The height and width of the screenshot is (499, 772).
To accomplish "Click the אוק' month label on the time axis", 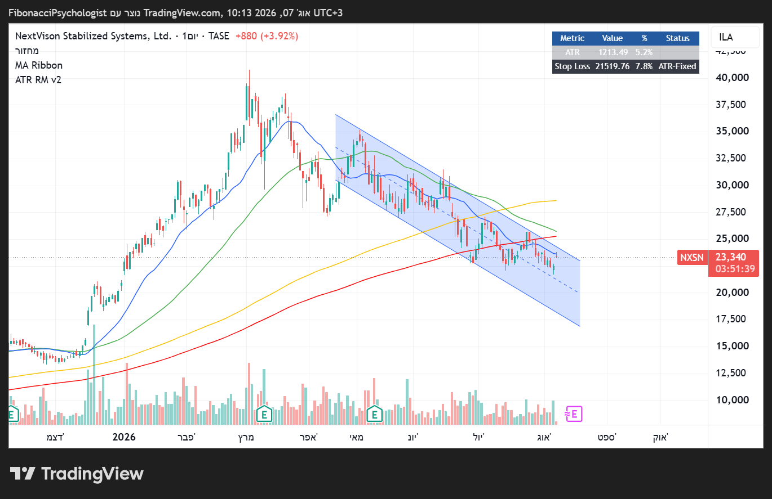I will (x=660, y=437).
